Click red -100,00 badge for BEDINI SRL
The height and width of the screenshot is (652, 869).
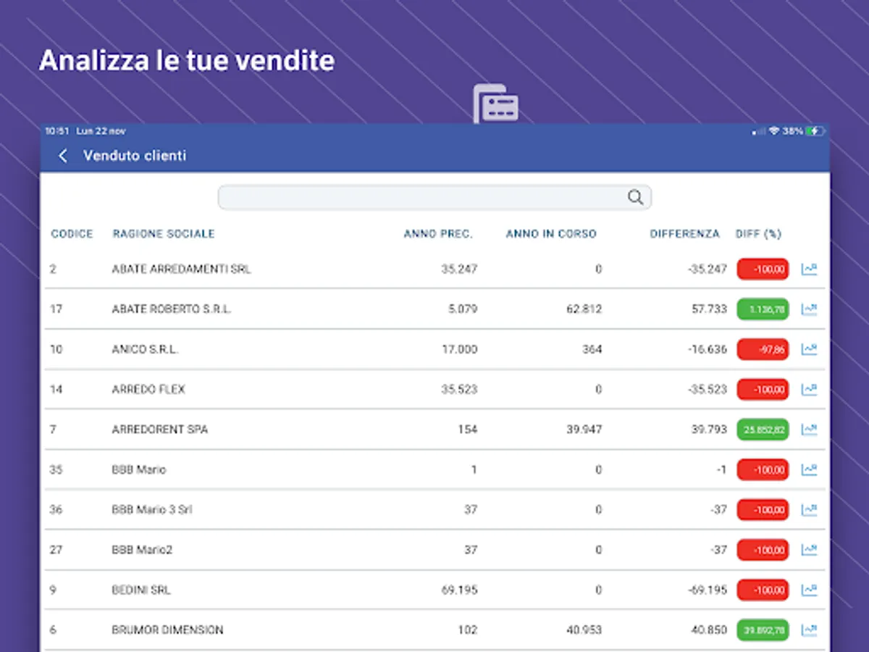pyautogui.click(x=763, y=590)
